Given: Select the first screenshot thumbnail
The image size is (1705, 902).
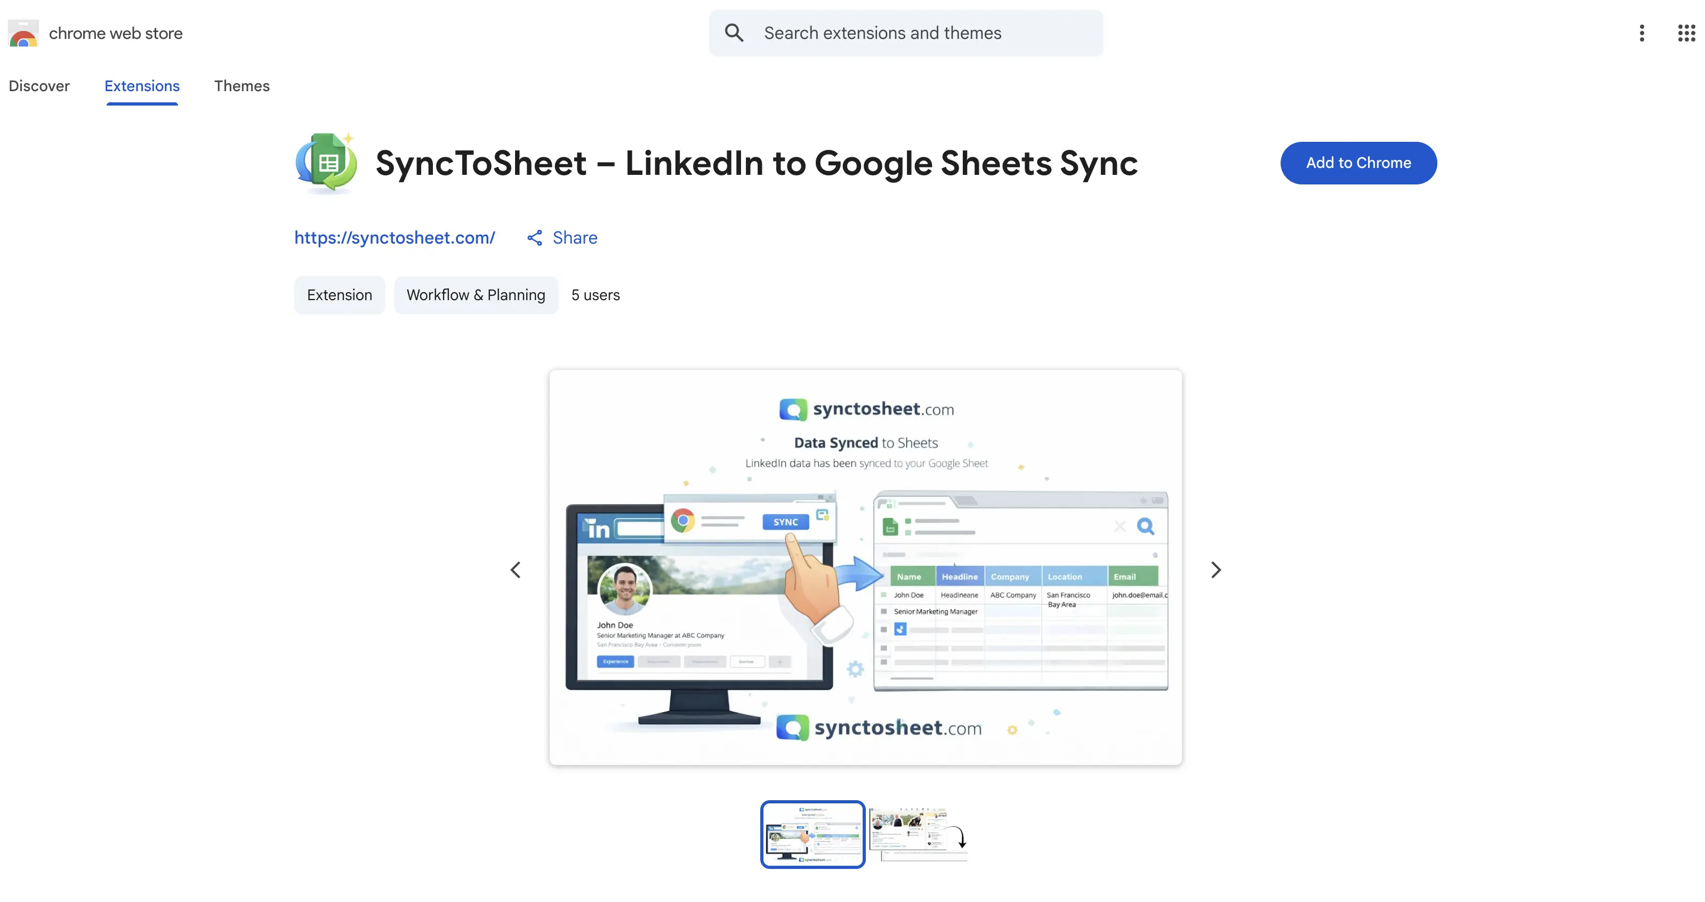Looking at the screenshot, I should [x=812, y=833].
